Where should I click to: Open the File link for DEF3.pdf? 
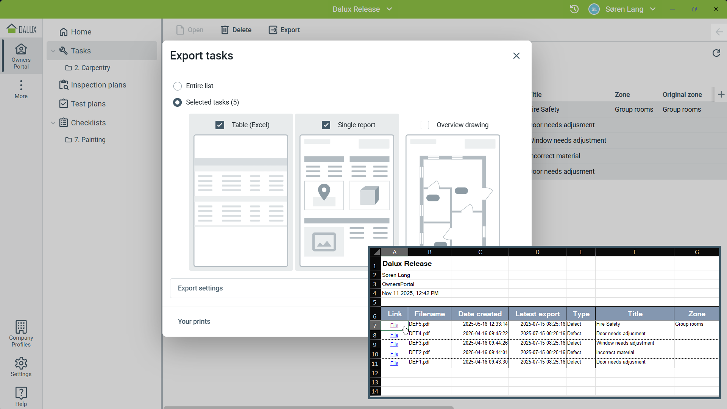coord(394,345)
